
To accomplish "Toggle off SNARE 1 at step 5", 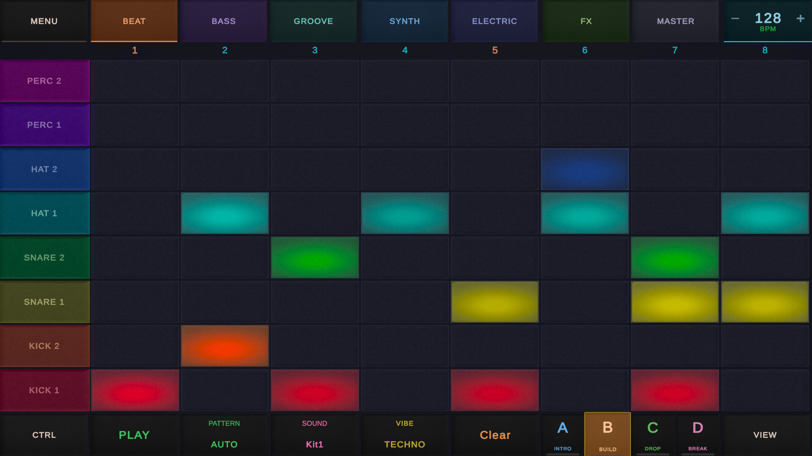I will click(x=495, y=302).
